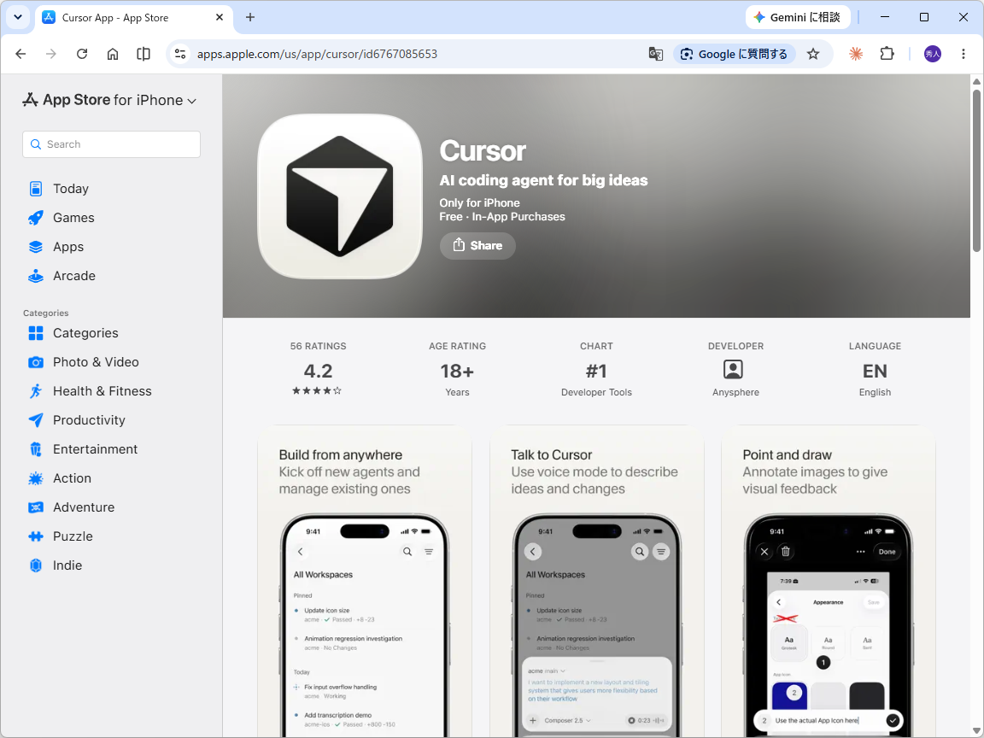Click the Indie category icon
The width and height of the screenshot is (984, 738).
click(x=36, y=565)
